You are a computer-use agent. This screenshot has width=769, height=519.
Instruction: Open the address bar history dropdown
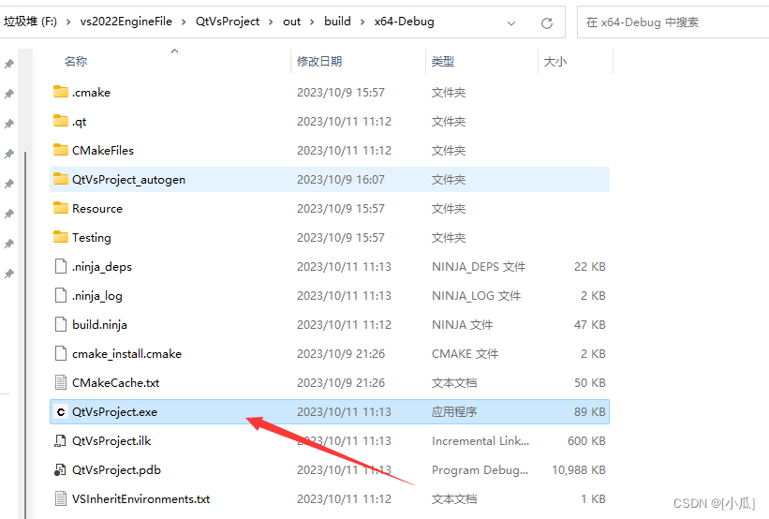click(x=511, y=22)
